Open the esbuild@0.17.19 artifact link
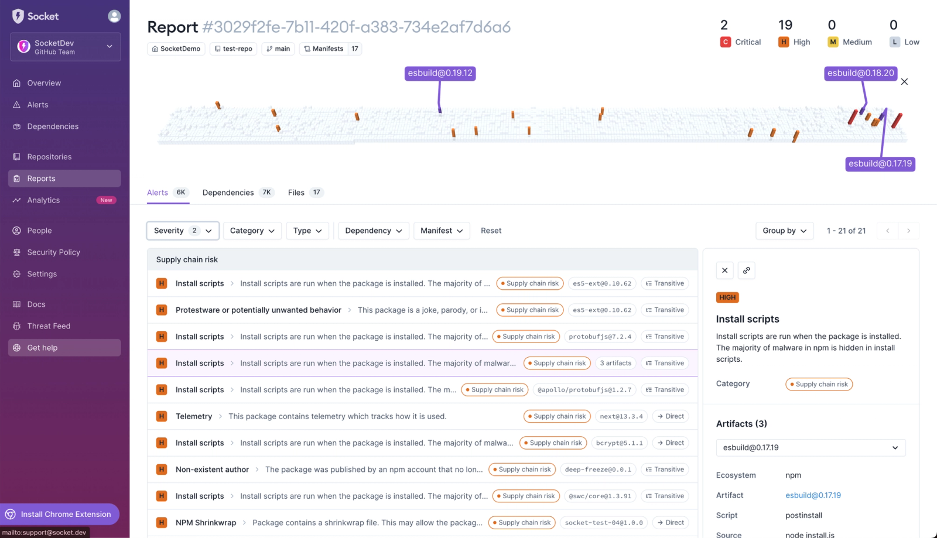937x538 pixels. pos(813,495)
